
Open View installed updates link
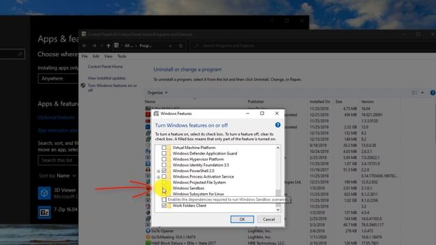pos(106,78)
